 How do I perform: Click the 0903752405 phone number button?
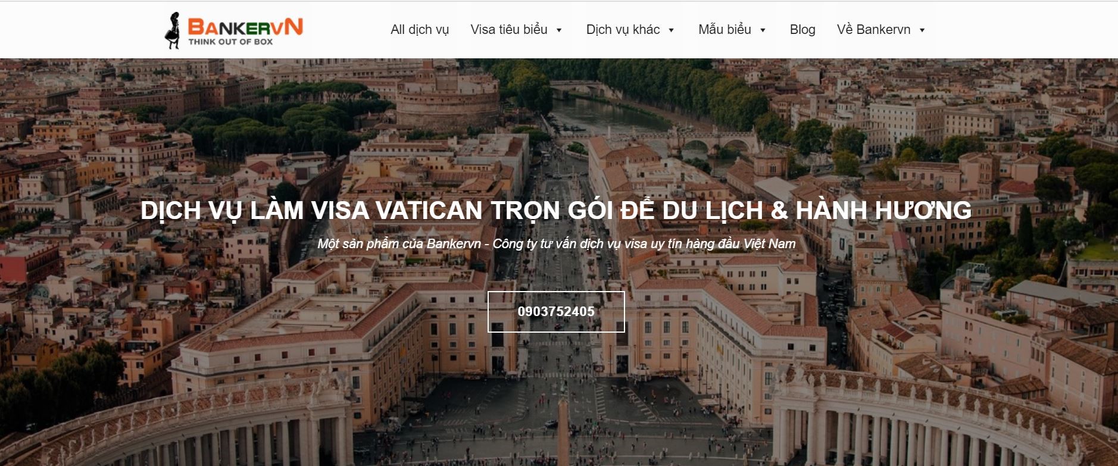(x=556, y=311)
